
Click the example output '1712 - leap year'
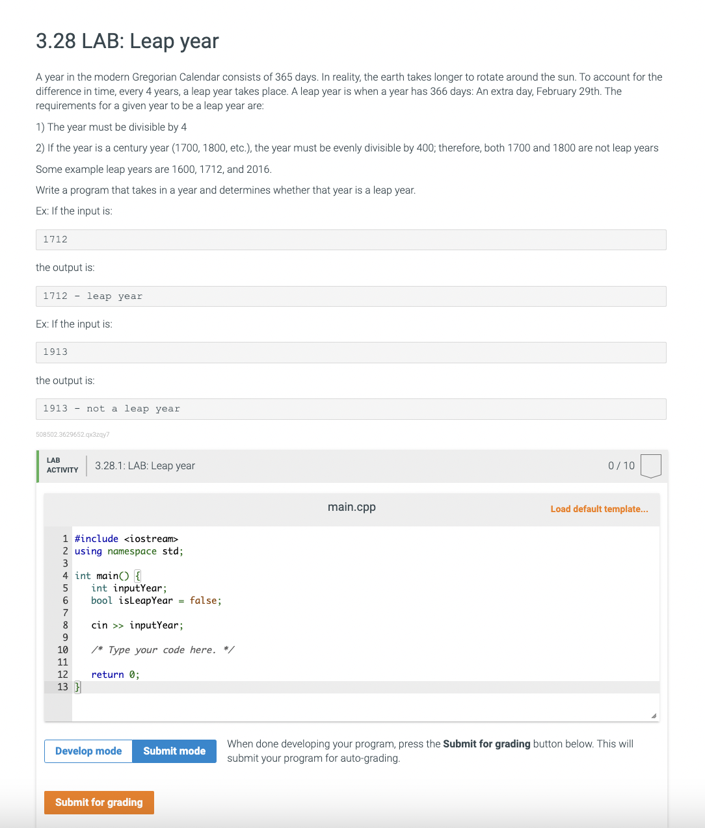(351, 296)
